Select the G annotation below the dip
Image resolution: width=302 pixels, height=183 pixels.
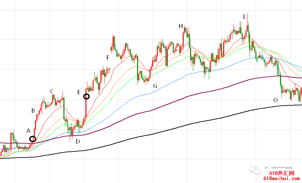(x=155, y=86)
